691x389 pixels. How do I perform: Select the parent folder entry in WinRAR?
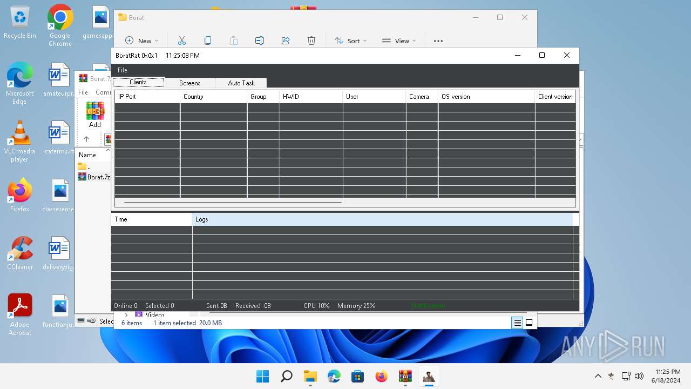[x=84, y=166]
